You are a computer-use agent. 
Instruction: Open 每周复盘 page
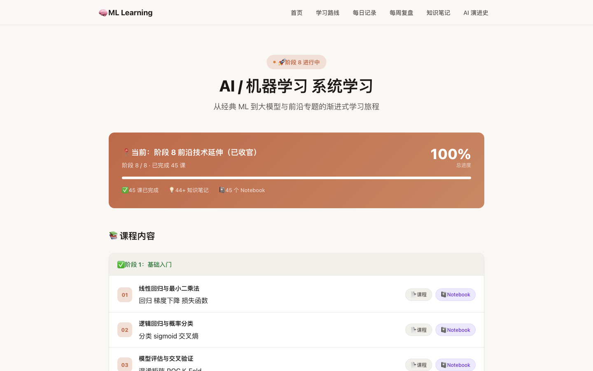[x=402, y=13]
